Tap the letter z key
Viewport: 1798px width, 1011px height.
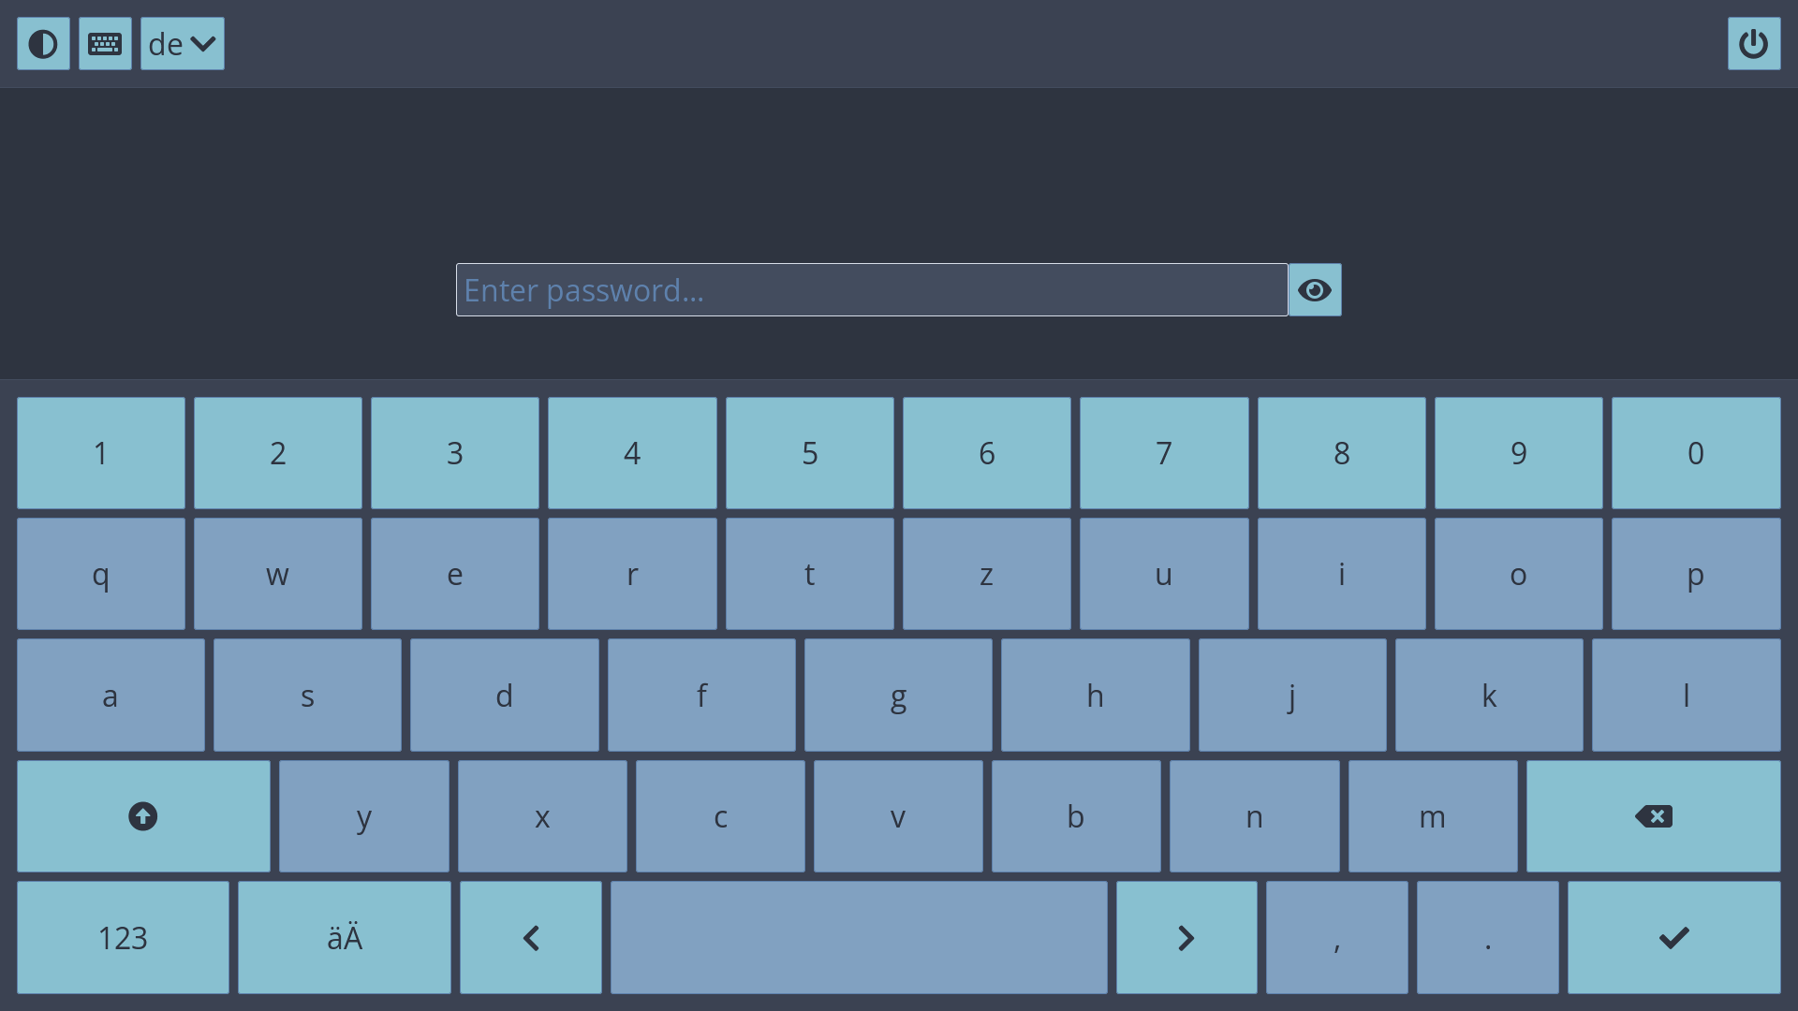(986, 574)
